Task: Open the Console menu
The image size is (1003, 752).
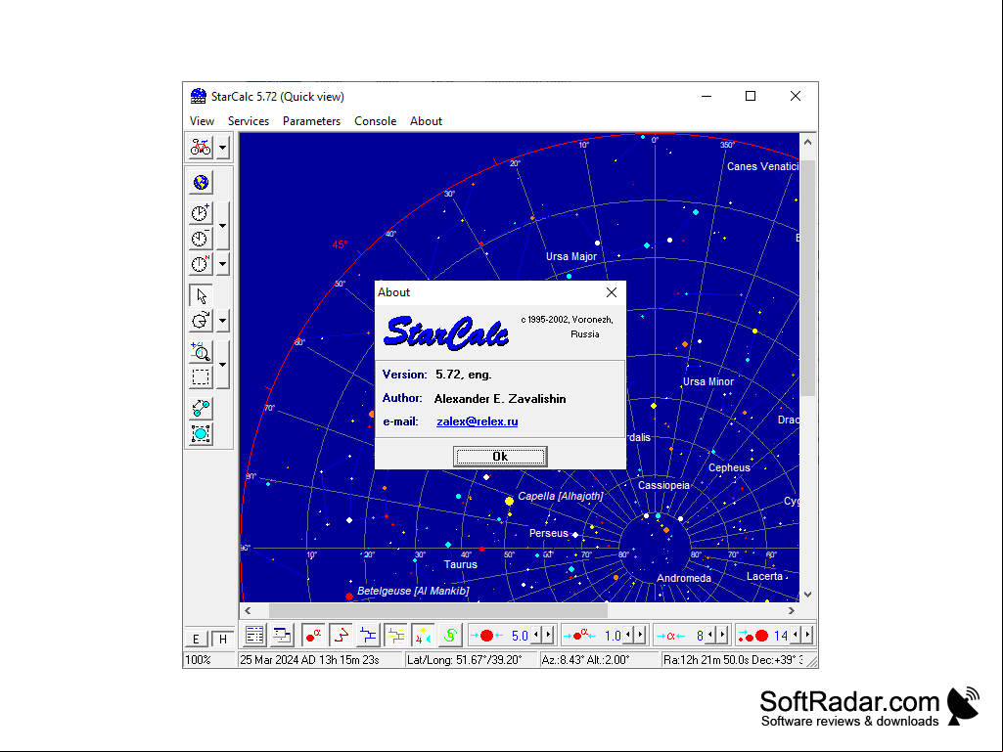Action: 376,121
